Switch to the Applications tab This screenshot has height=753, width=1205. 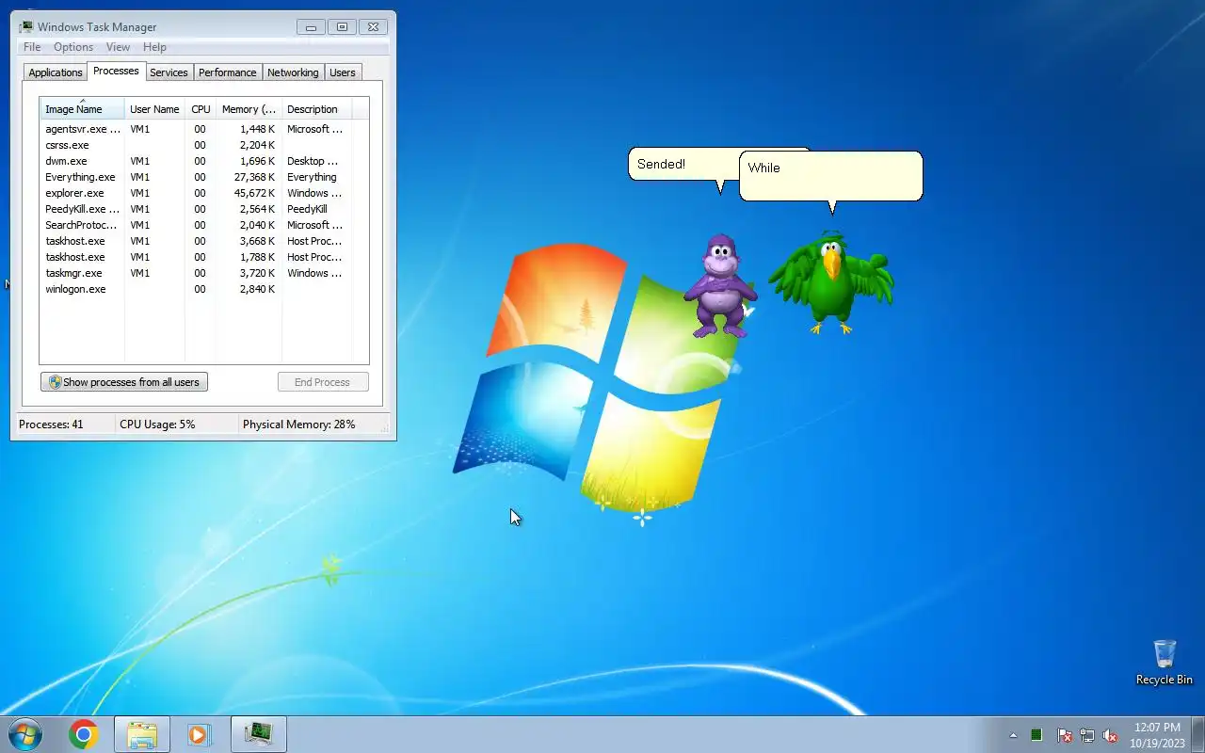coord(56,72)
